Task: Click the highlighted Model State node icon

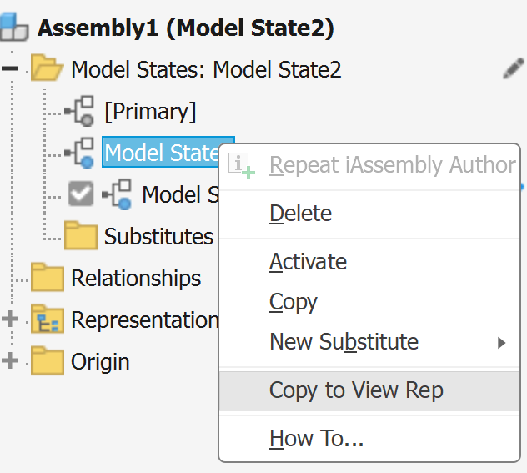Action: point(81,153)
